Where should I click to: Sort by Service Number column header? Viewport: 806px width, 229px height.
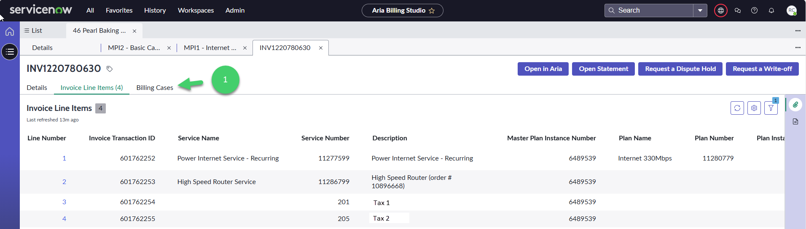click(325, 138)
